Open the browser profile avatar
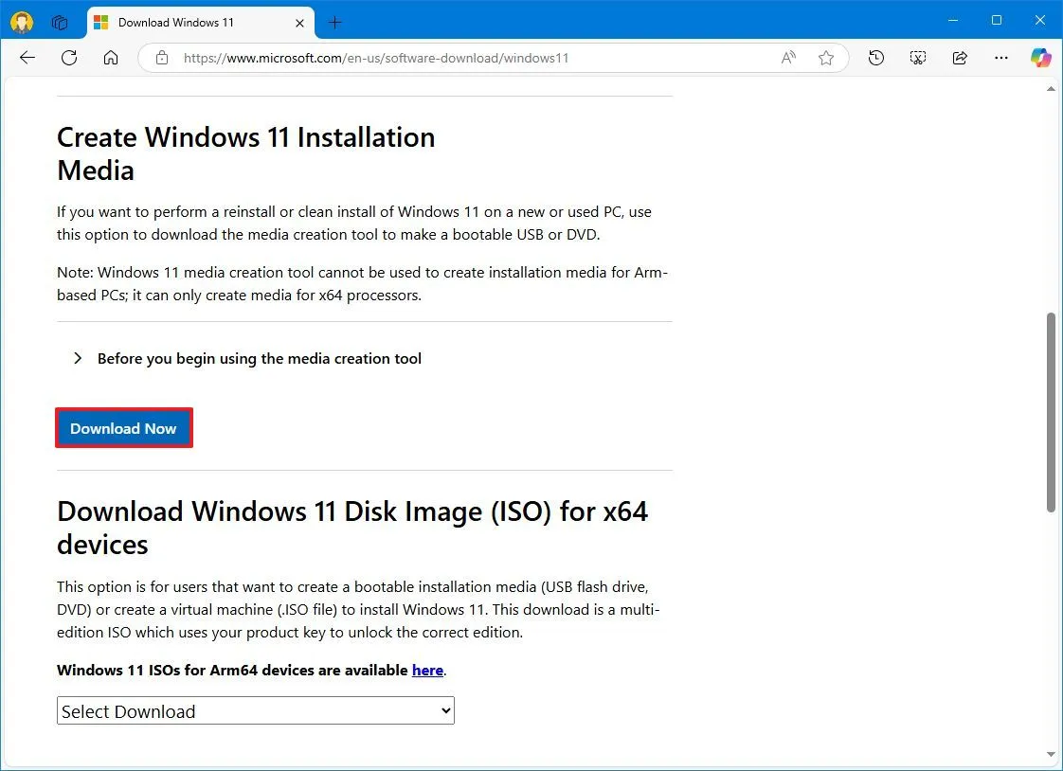This screenshot has width=1063, height=771. click(21, 21)
